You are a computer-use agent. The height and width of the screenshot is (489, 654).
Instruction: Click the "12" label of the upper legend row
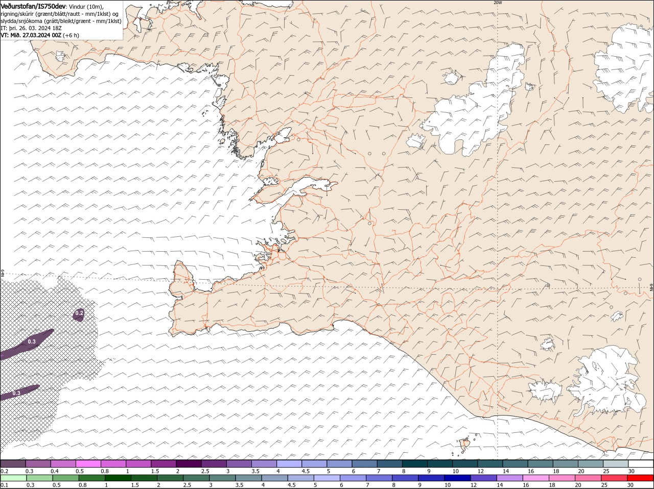tap(480, 471)
